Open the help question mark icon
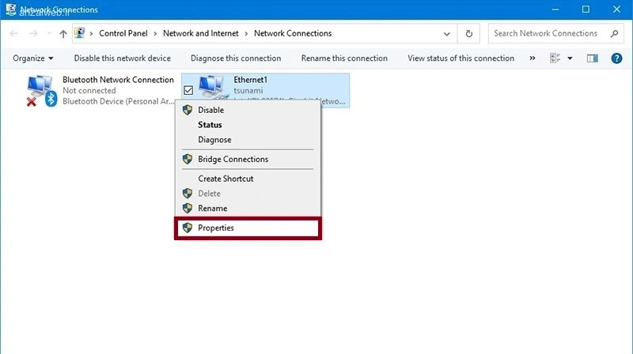 [616, 58]
